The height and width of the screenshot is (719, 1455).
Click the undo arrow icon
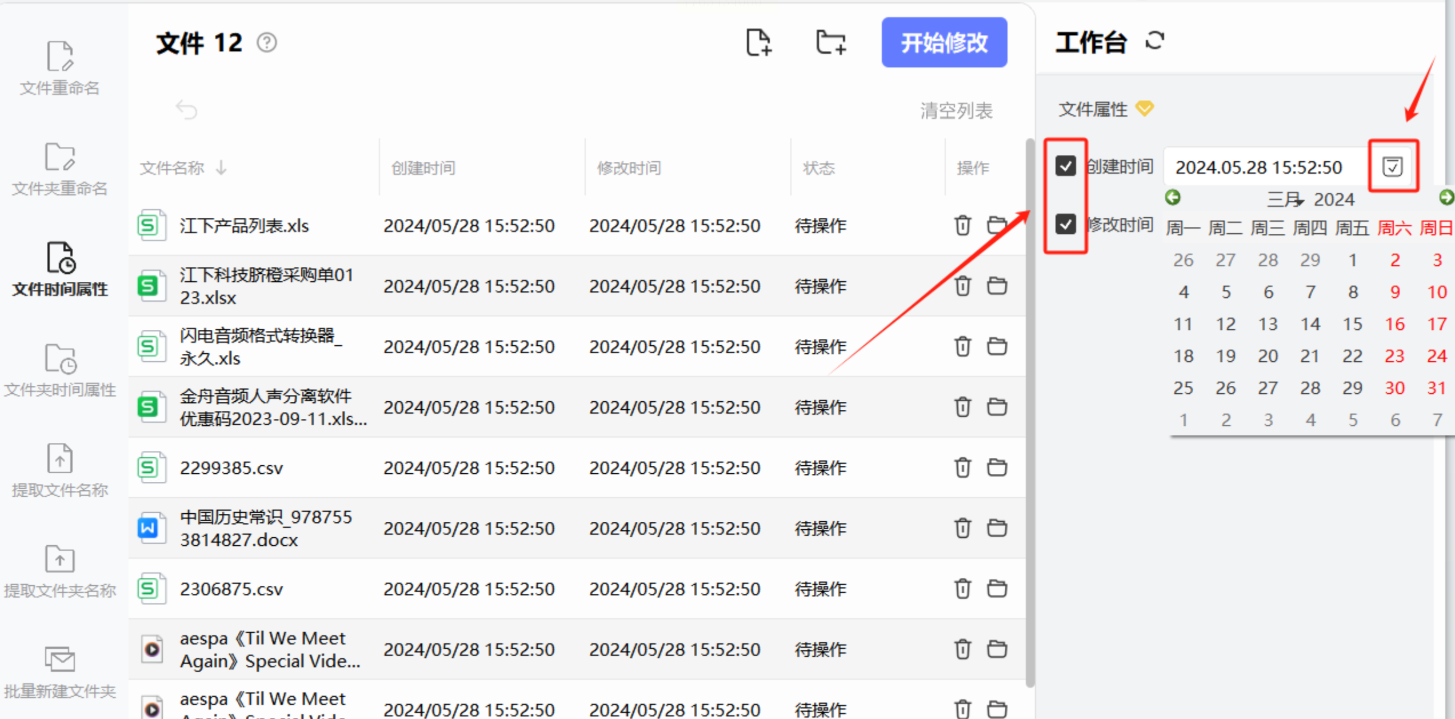pos(186,109)
